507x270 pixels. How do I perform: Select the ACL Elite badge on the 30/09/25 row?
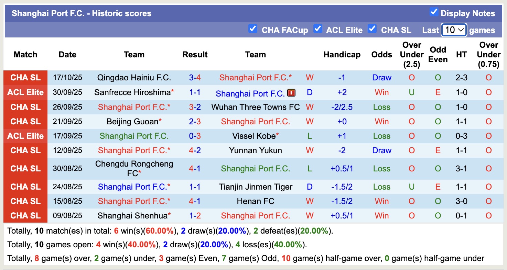pyautogui.click(x=25, y=92)
